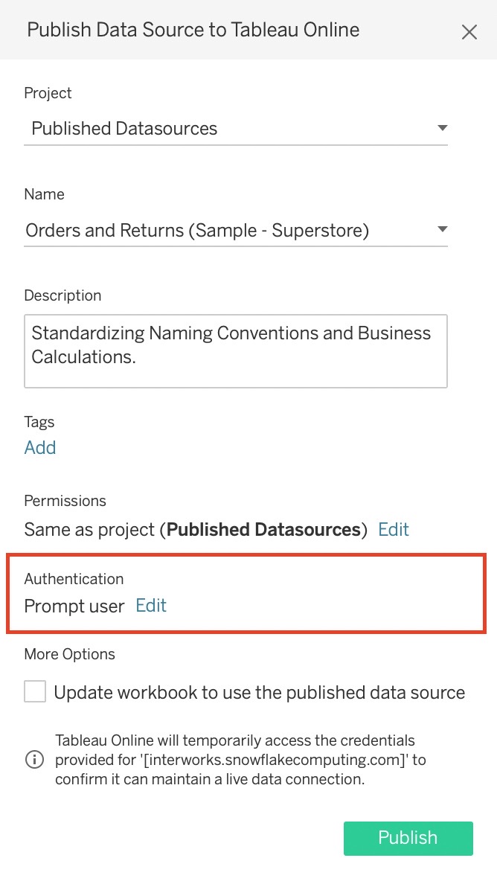
Task: Click the Prompt user authentication text
Action: click(74, 606)
